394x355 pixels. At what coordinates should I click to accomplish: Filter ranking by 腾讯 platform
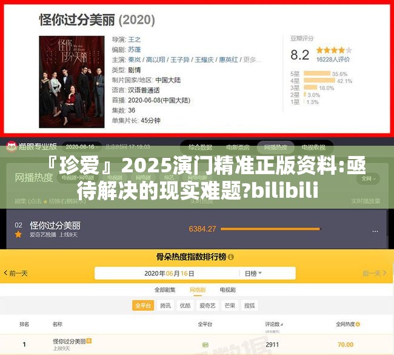coord(165,305)
